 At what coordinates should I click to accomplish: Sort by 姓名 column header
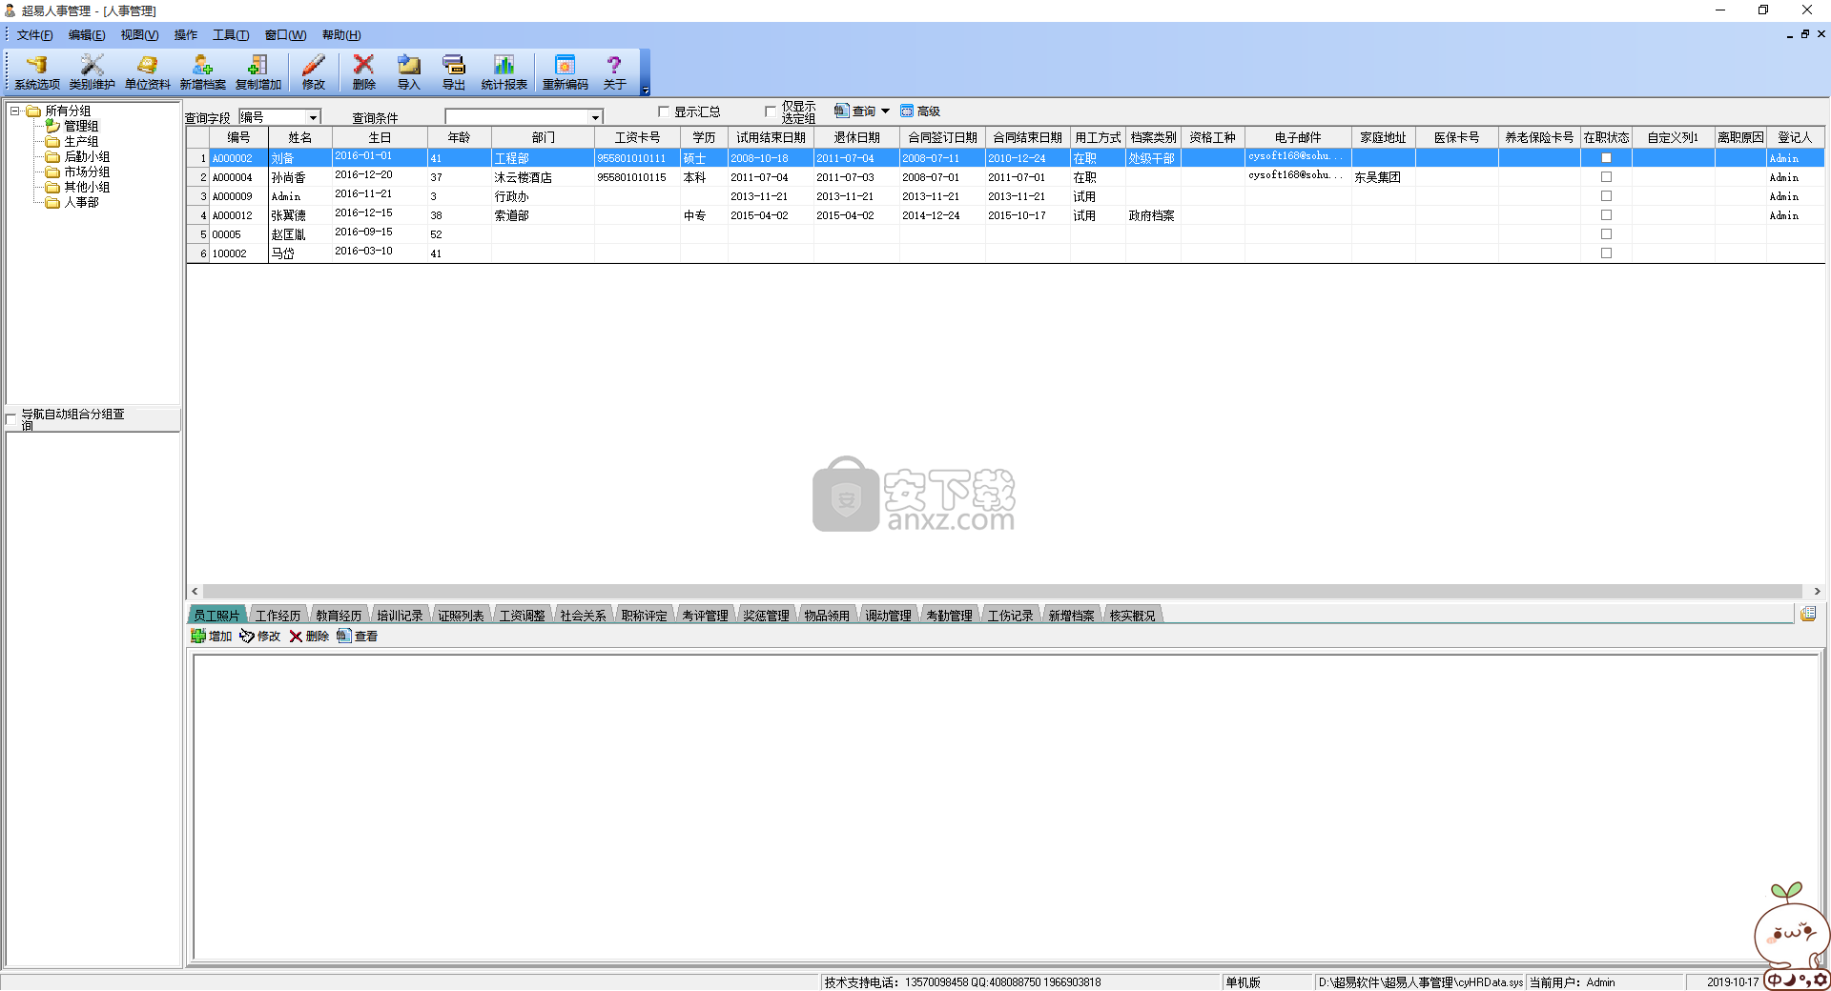click(299, 137)
